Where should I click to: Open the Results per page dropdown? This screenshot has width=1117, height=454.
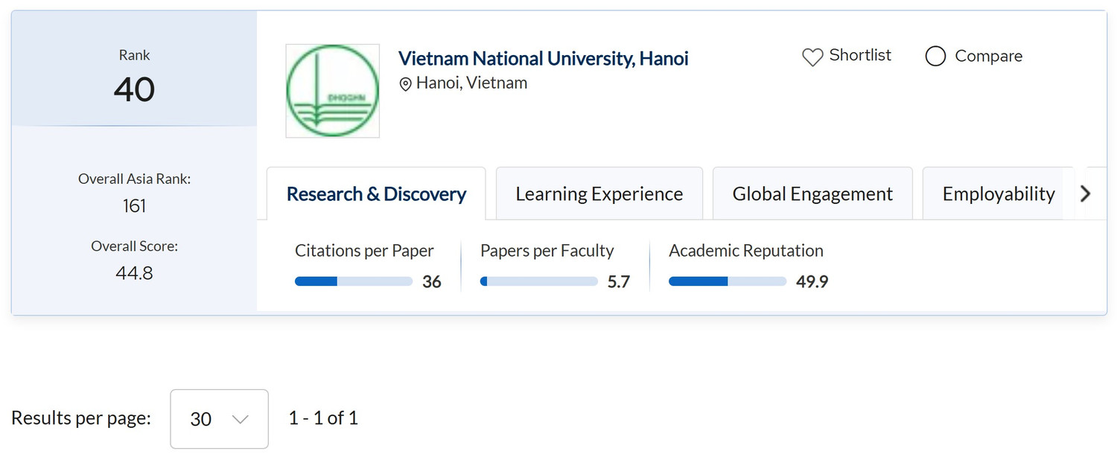(x=219, y=419)
